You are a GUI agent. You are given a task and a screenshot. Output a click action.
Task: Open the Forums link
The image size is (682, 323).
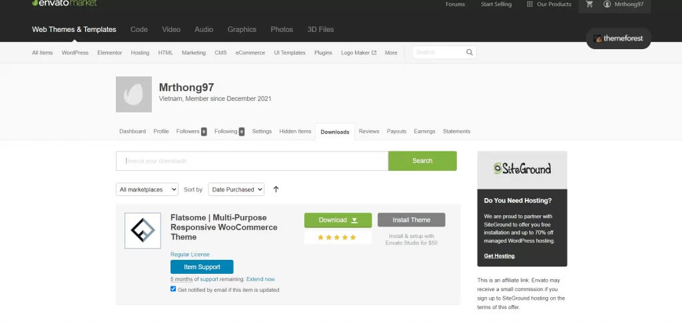point(456,5)
